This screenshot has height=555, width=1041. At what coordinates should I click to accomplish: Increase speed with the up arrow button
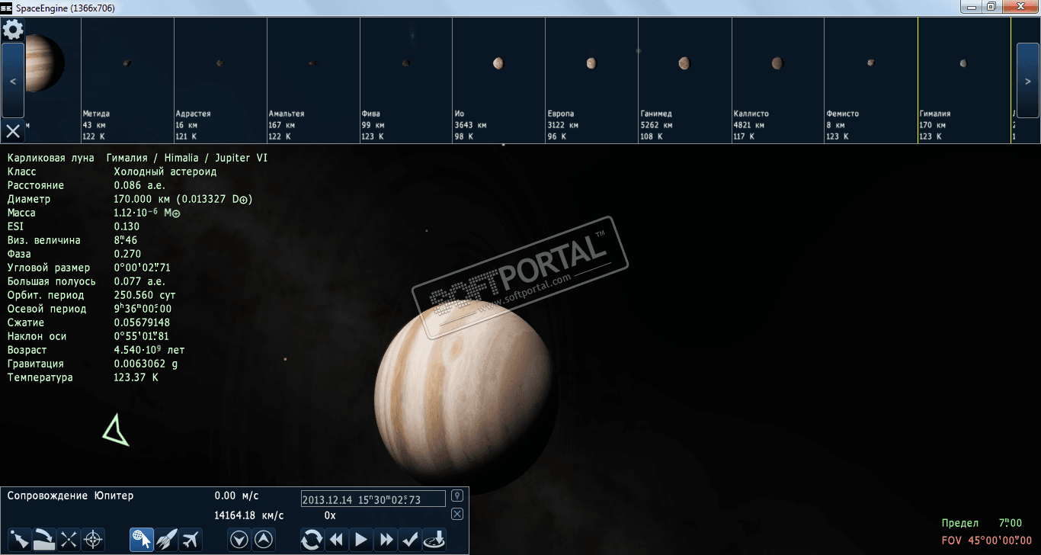click(264, 540)
